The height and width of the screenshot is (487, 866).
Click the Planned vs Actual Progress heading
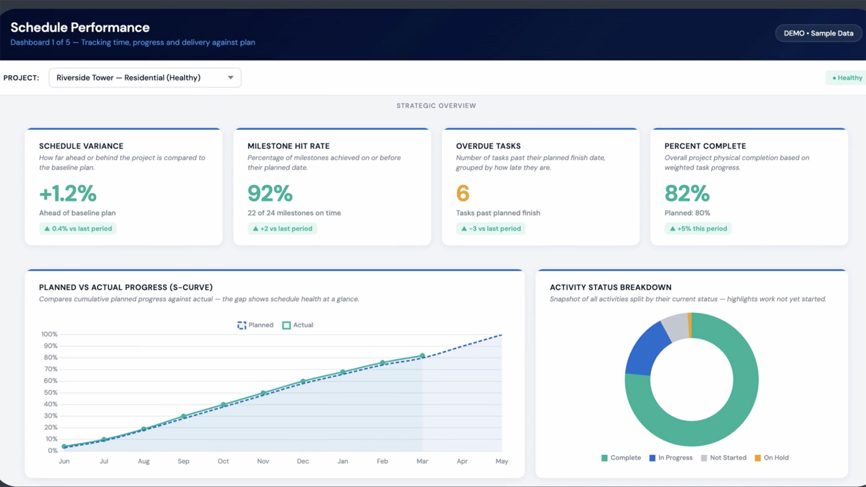click(126, 287)
